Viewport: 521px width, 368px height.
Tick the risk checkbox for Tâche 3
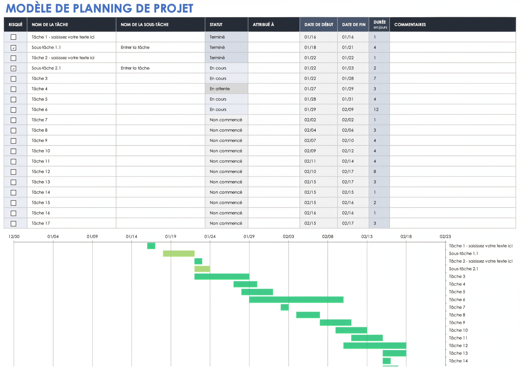tap(13, 79)
